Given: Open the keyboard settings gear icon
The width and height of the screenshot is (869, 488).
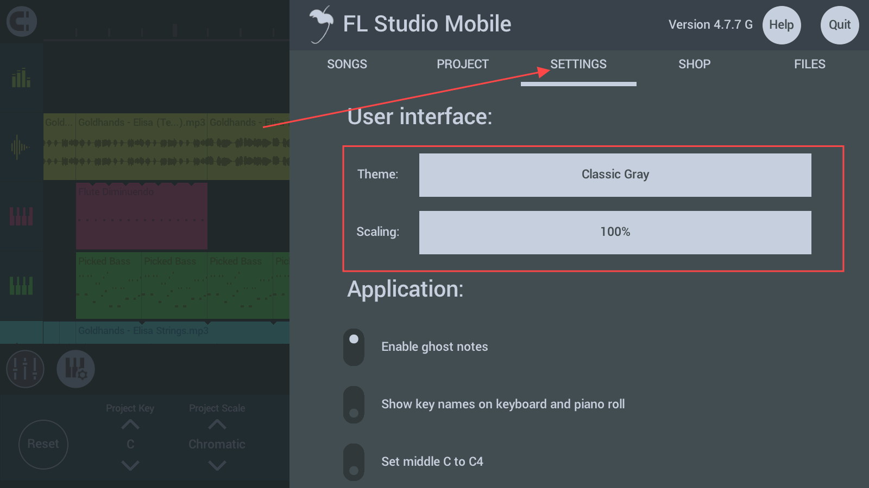Looking at the screenshot, I should point(75,369).
